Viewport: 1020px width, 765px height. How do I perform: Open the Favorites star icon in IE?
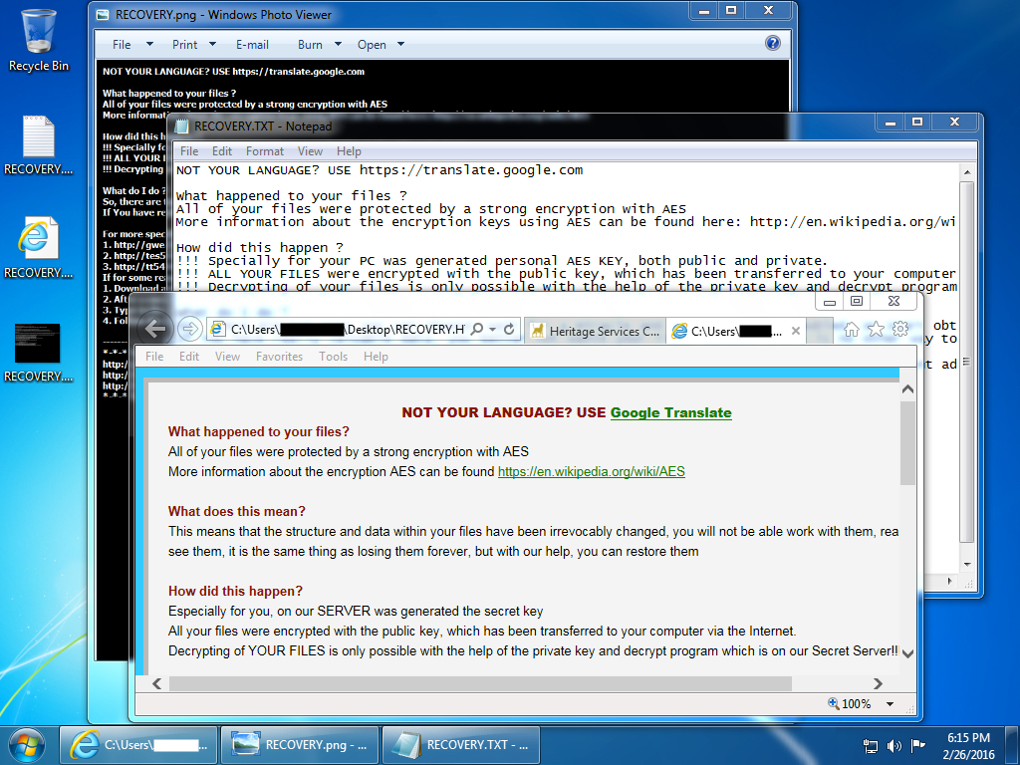click(876, 330)
